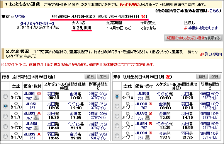Click the インチョン着 12:40 arrival cell
The height and width of the screenshot is (144, 224).
[75, 106]
